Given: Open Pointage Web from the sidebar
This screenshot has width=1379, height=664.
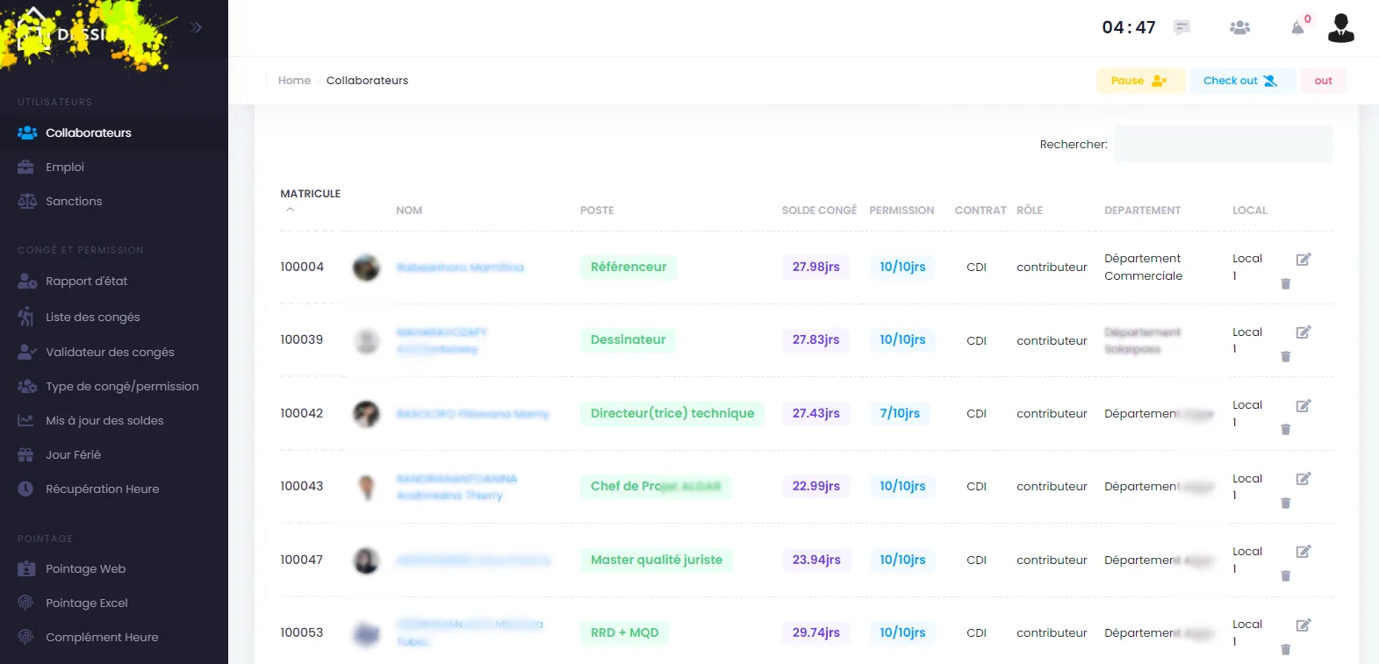Looking at the screenshot, I should 85,569.
